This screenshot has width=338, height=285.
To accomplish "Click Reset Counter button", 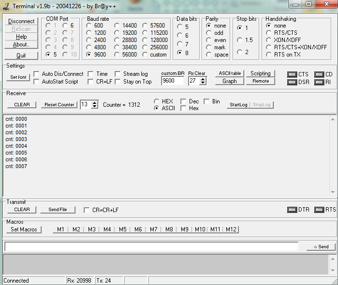I will [x=59, y=105].
